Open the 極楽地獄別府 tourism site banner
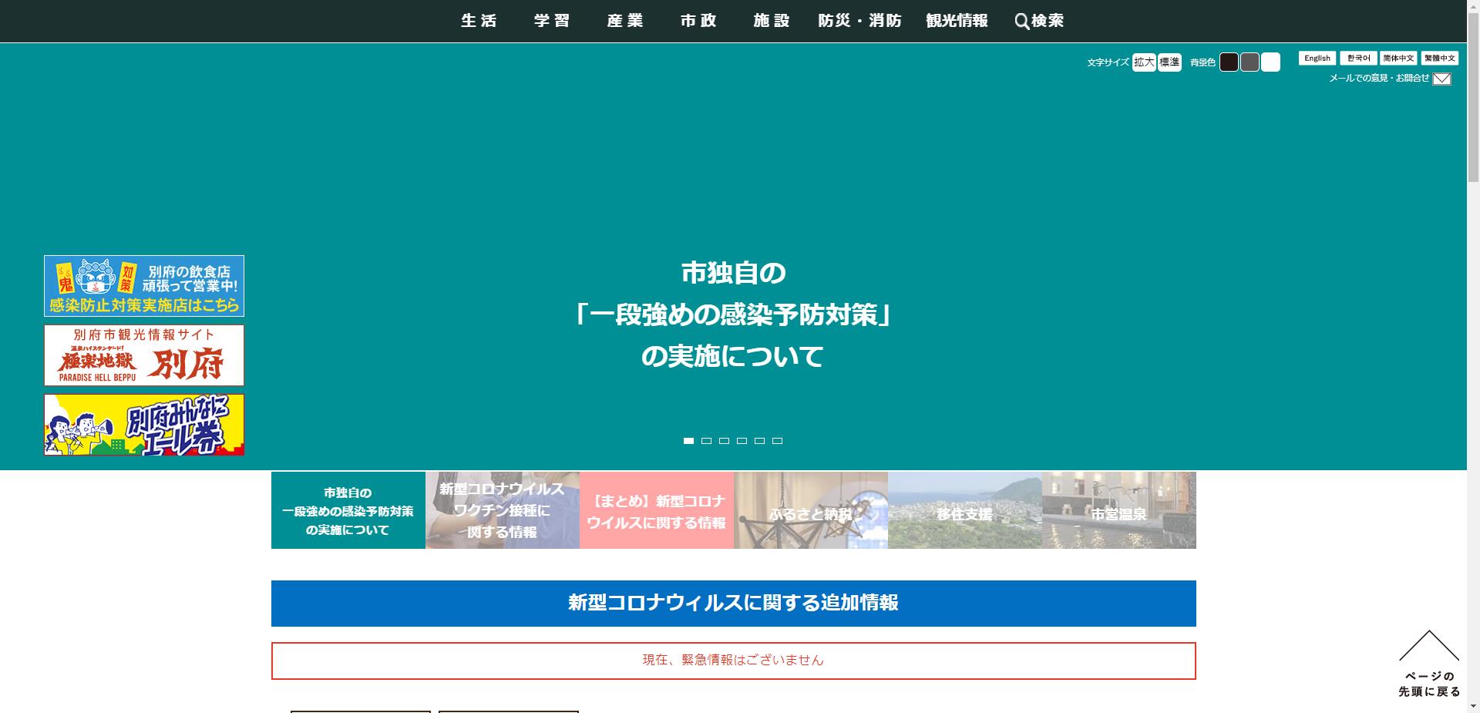Screen dimensions: 1480x713 point(143,355)
